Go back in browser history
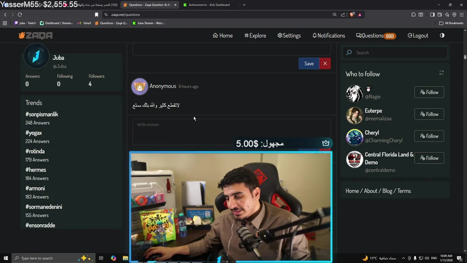 (5, 15)
